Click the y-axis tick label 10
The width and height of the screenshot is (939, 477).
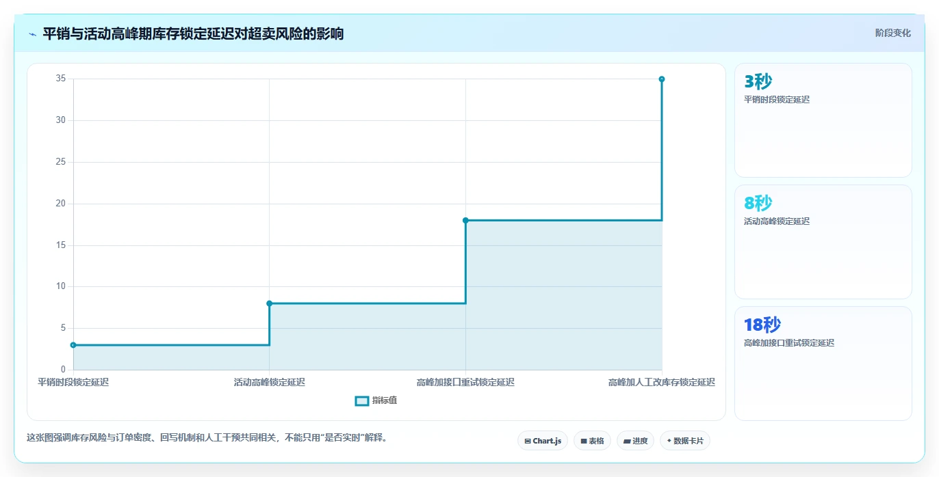point(61,286)
